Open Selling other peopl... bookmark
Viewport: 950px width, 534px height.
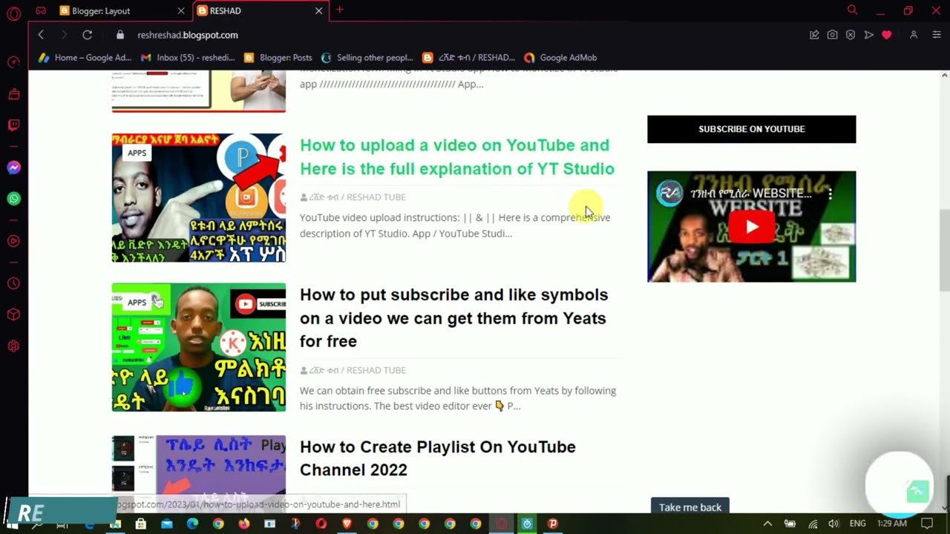367,57
